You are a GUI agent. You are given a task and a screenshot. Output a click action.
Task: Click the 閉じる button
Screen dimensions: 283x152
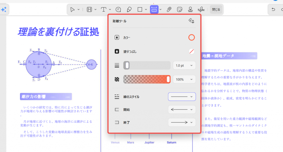tap(216, 10)
